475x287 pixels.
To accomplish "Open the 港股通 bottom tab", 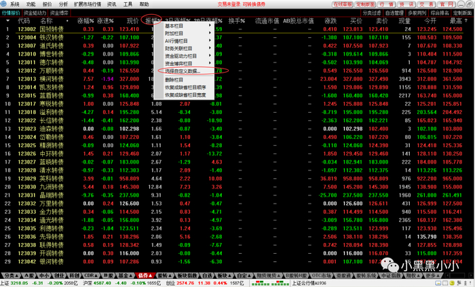I will click(343, 275).
